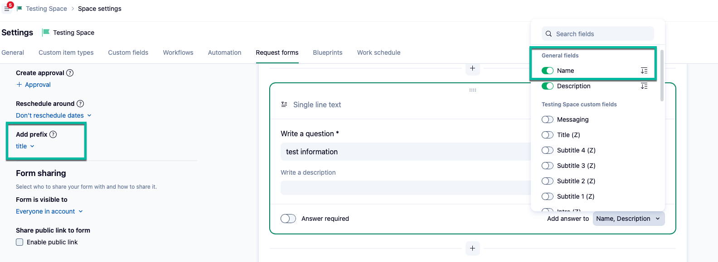Grab the drag handle dots on form card
The image size is (718, 262).
[x=473, y=90]
